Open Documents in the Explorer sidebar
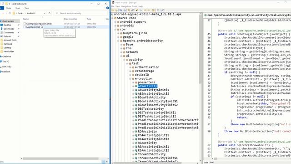The image size is (291, 164). (x=9, y=32)
